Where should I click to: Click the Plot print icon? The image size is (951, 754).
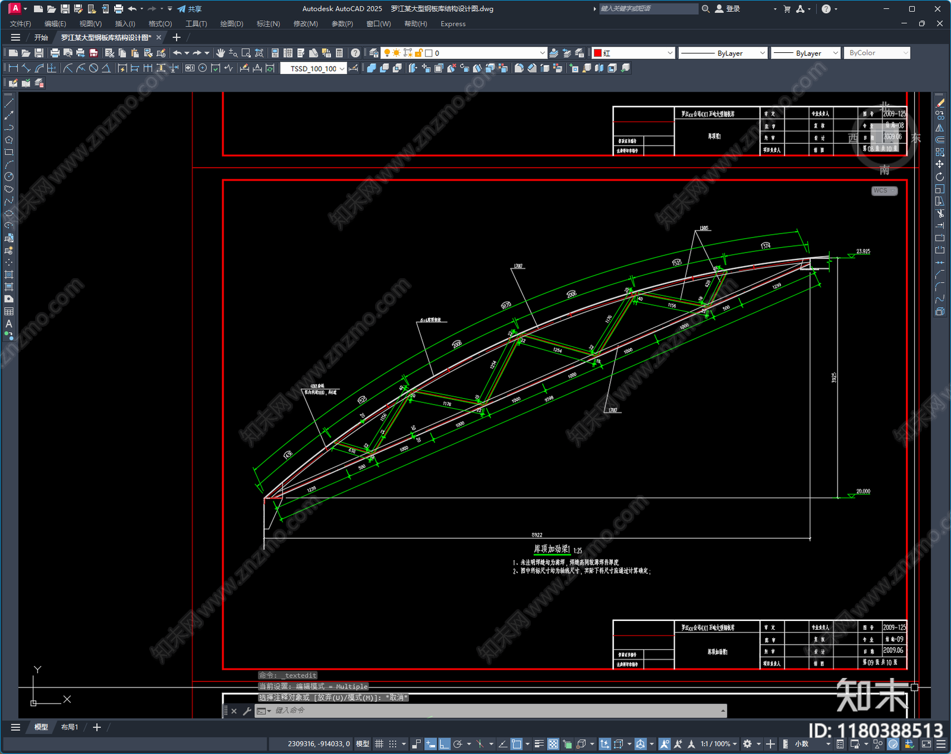(55, 53)
